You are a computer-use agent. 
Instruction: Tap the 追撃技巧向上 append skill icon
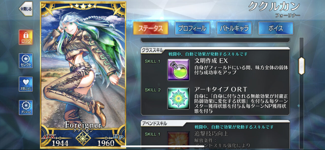coord(178,140)
